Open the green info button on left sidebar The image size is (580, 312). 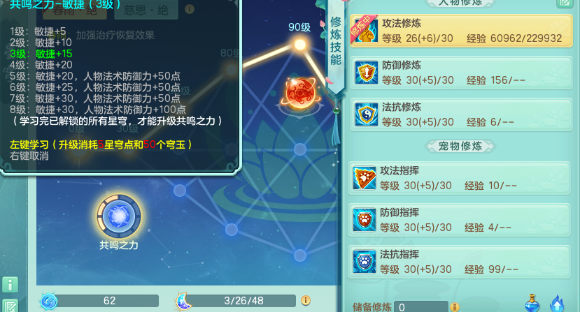[x=10, y=285]
